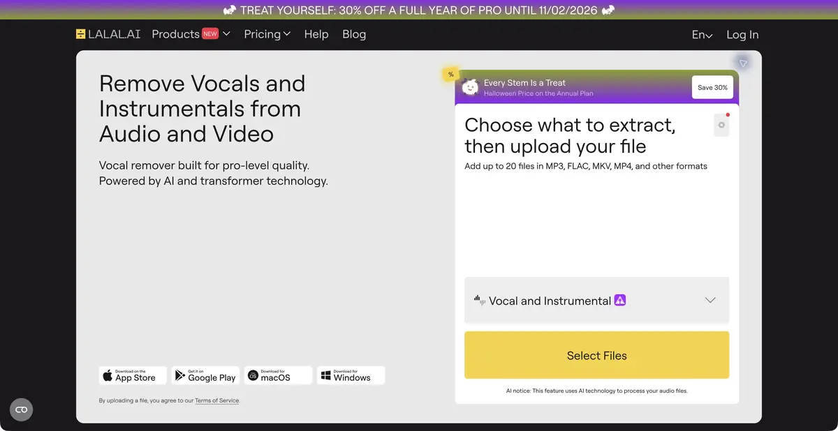Download the Windows app
The width and height of the screenshot is (838, 431).
351,375
